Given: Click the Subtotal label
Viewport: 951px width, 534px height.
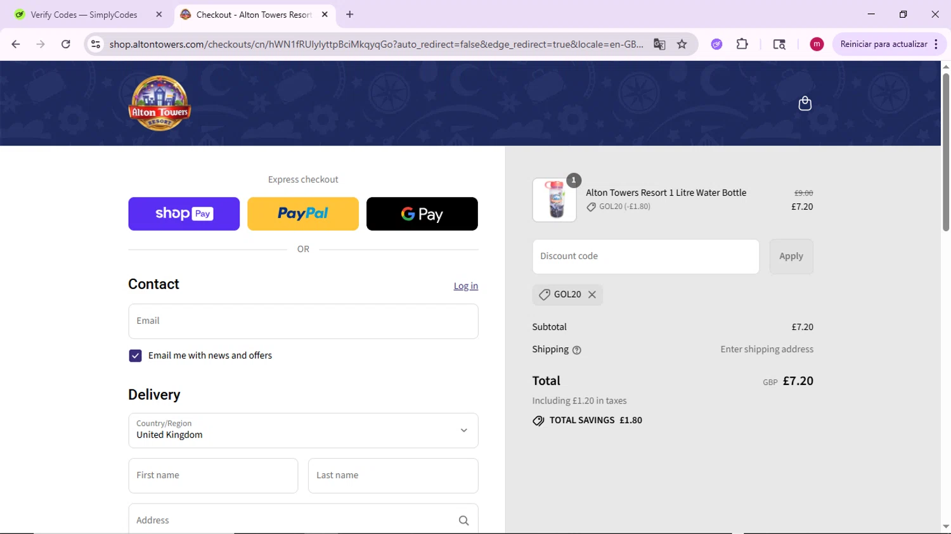Looking at the screenshot, I should coord(549,327).
